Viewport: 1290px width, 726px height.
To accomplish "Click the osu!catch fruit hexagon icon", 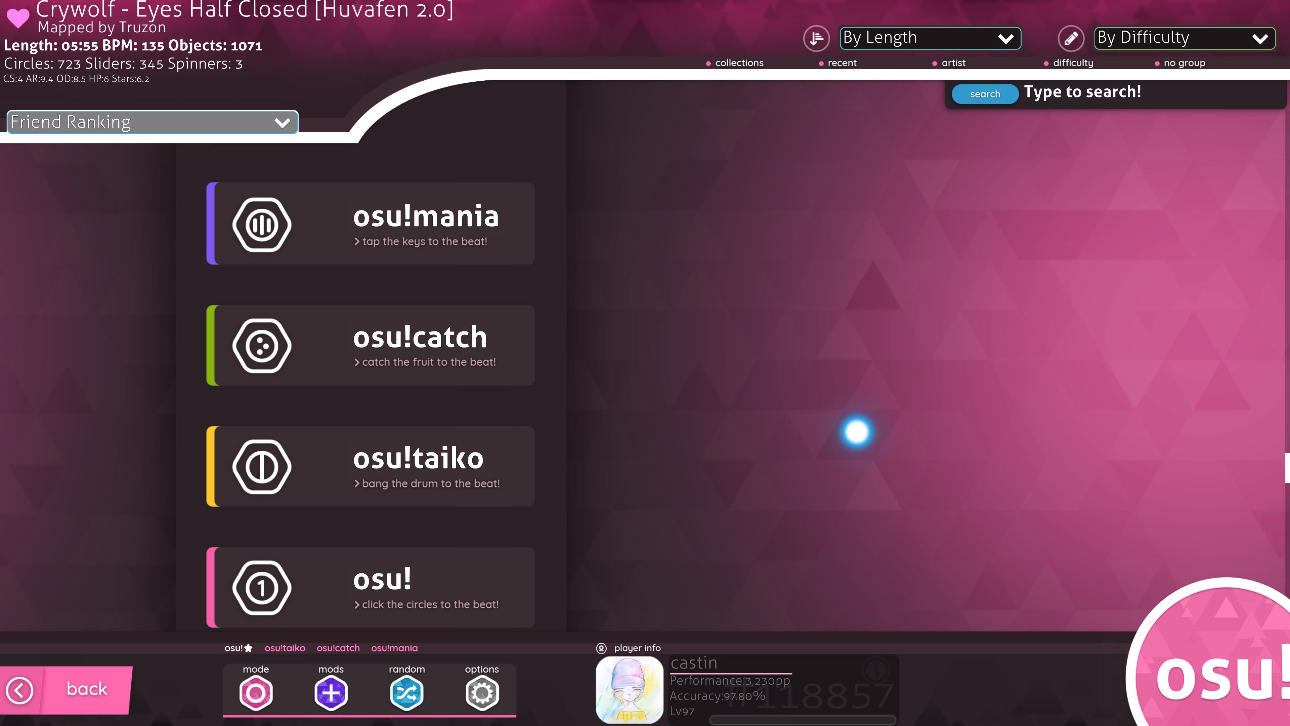I will click(x=261, y=346).
